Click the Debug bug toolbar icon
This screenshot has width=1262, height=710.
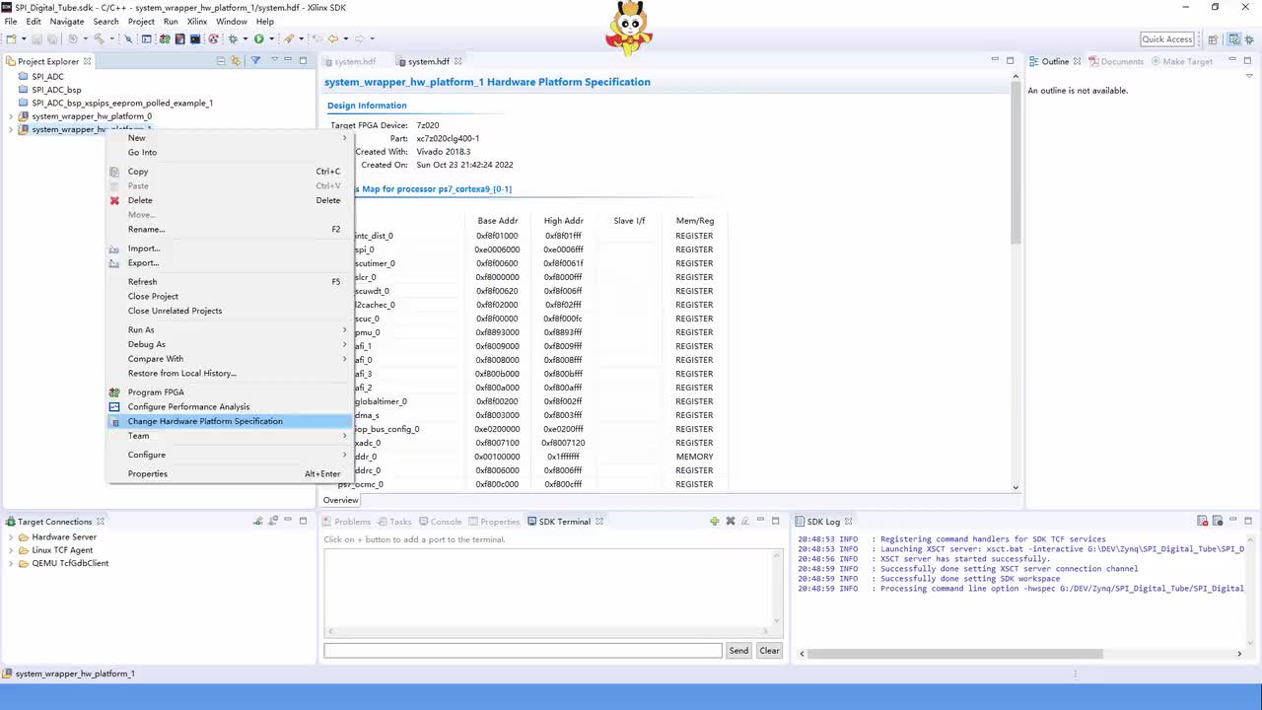pyautogui.click(x=233, y=38)
